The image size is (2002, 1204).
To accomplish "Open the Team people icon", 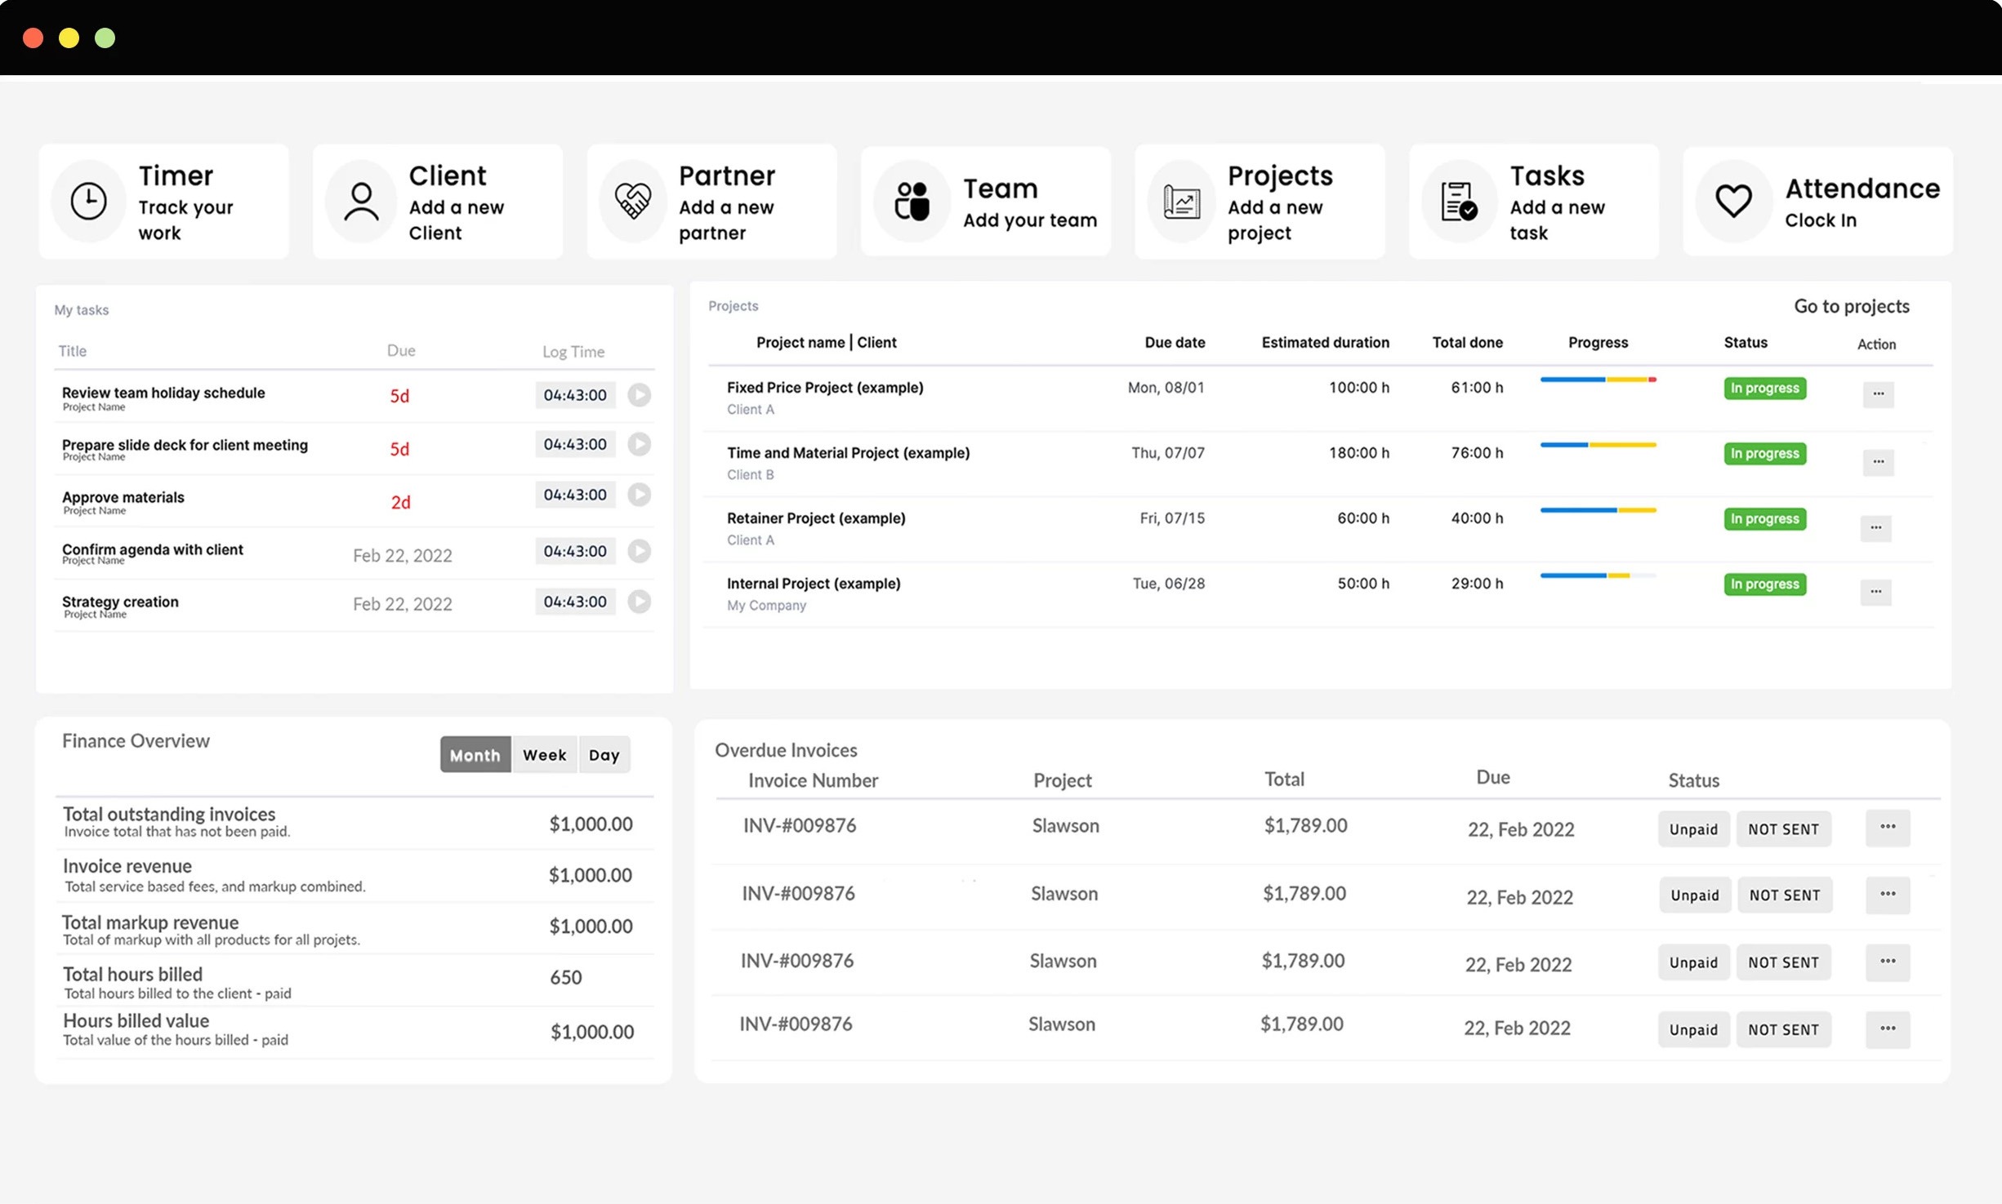I will [x=912, y=201].
